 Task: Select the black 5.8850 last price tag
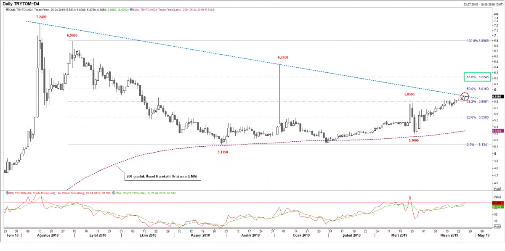pyautogui.click(x=497, y=97)
